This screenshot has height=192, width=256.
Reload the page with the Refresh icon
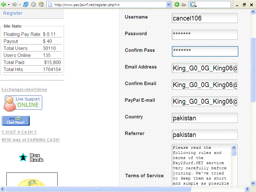pos(26,4)
